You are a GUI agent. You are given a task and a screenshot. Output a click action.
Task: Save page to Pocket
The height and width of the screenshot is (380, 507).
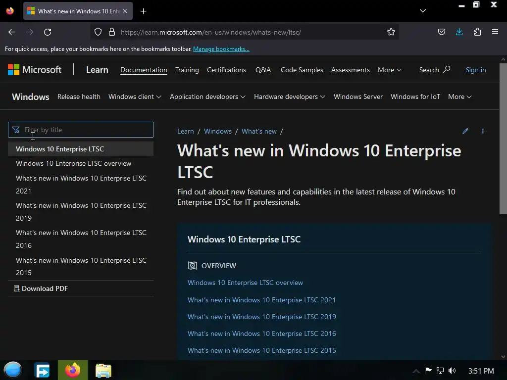(x=441, y=32)
